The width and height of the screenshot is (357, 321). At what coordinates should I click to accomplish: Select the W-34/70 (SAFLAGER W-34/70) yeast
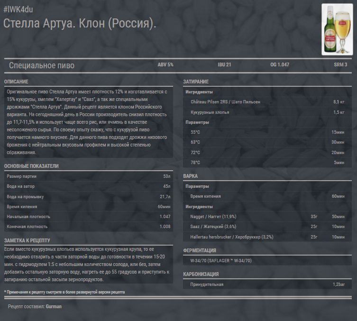(x=221, y=261)
